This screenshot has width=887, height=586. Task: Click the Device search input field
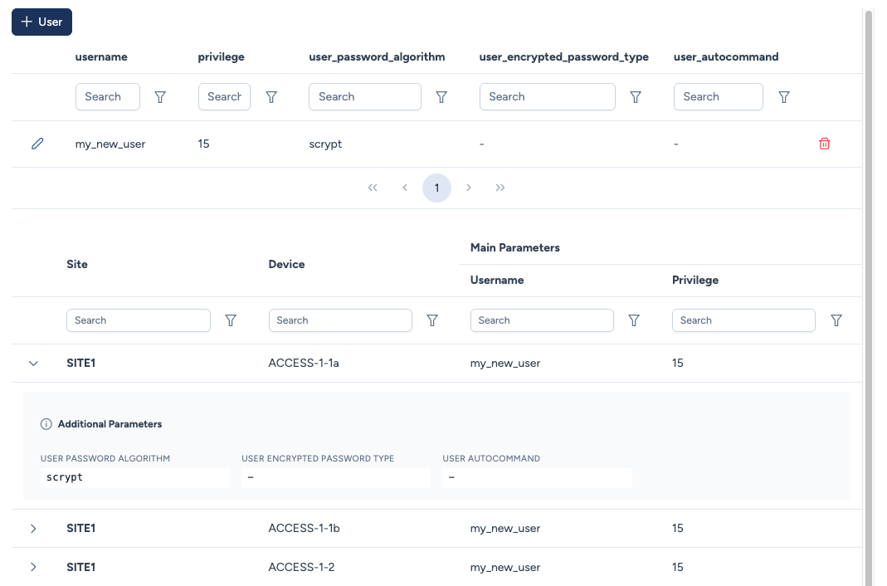340,320
